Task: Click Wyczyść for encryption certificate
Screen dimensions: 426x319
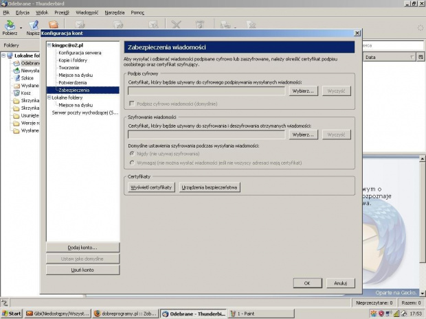Action: click(337, 134)
